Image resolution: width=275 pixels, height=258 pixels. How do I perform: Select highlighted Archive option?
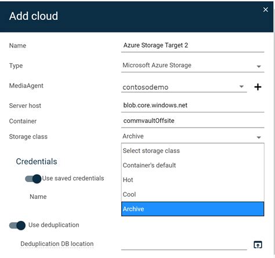click(x=193, y=209)
